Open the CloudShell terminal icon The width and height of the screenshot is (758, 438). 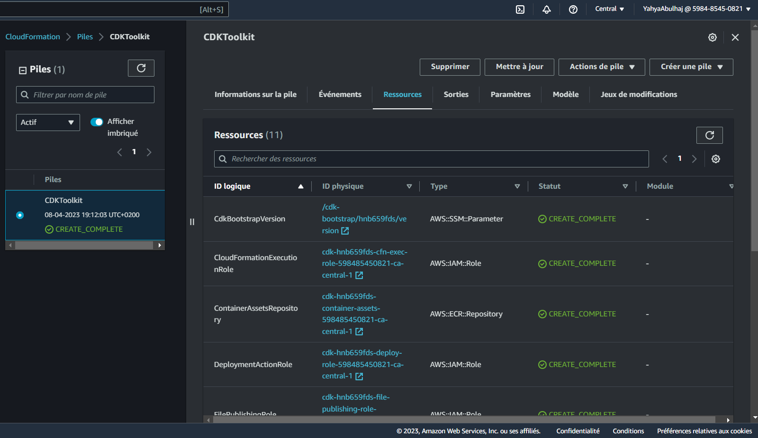520,9
